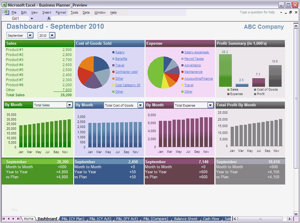This screenshot has height=223, width=300.
Task: Open the Tools menu
Action: (74, 12)
